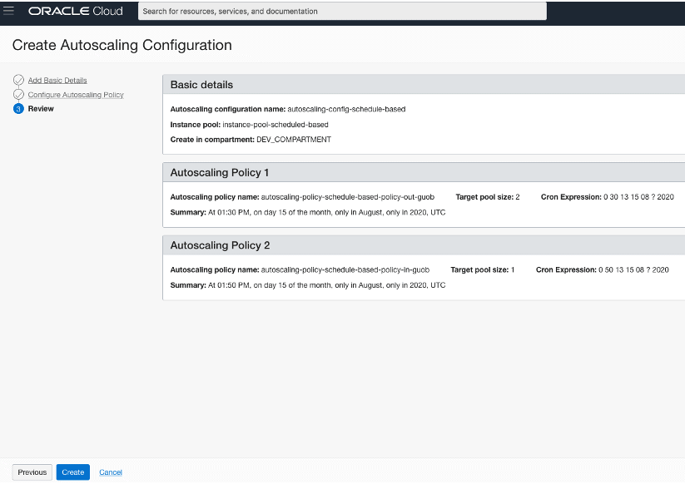Image resolution: width=685 pixels, height=484 pixels.
Task: Click the checkmark icon beside Add Basic Details
Action: pyautogui.click(x=18, y=80)
